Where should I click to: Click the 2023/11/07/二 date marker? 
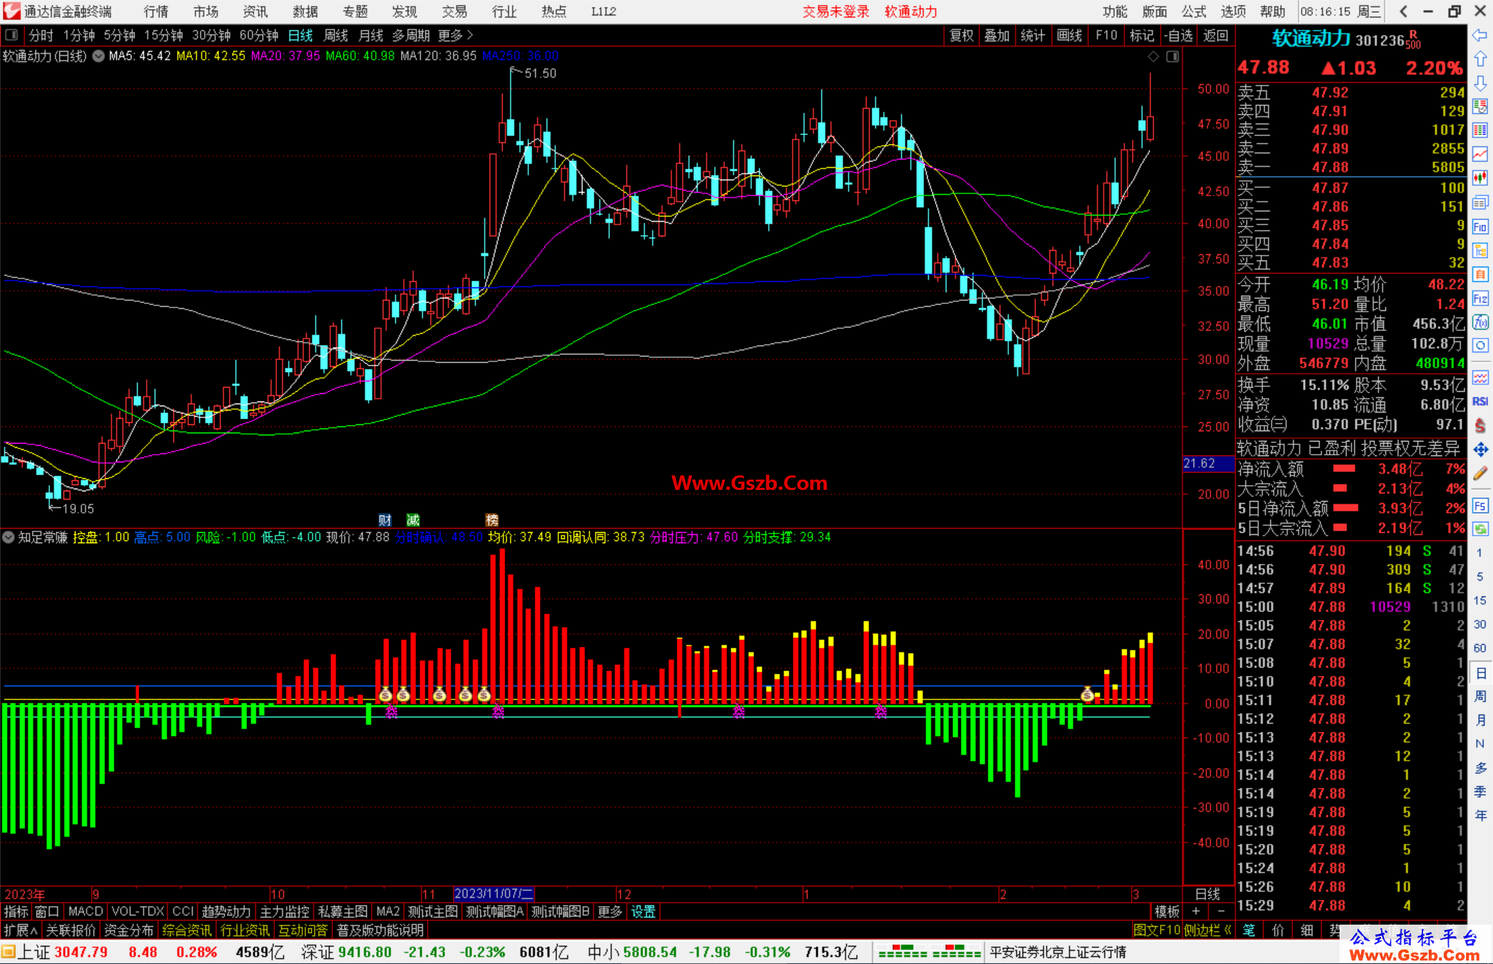494,894
